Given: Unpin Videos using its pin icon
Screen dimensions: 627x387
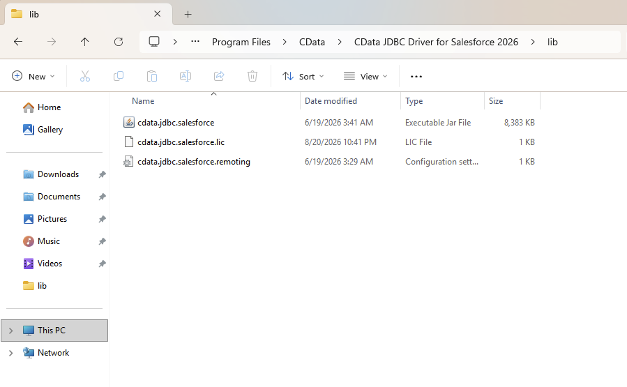Looking at the screenshot, I should [103, 264].
